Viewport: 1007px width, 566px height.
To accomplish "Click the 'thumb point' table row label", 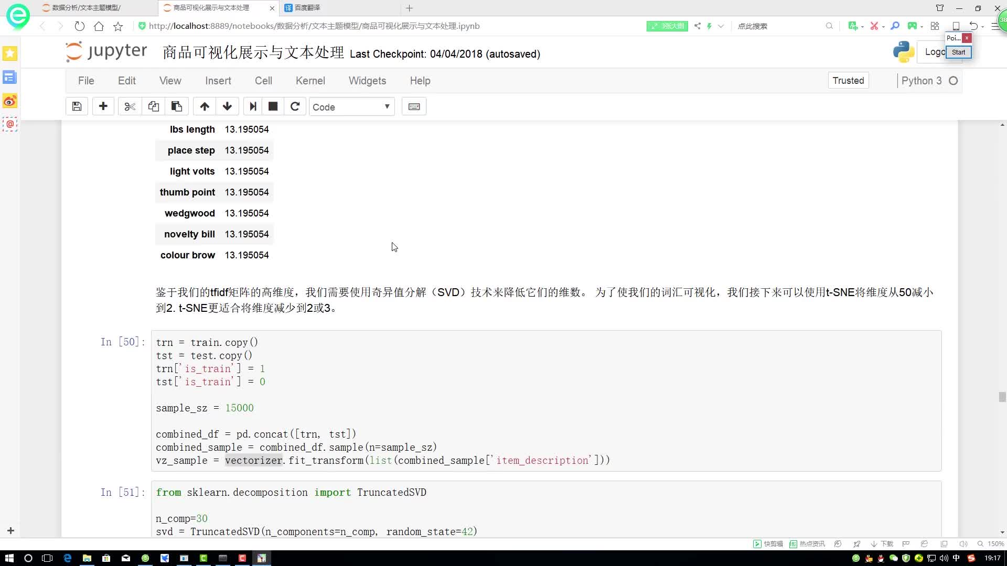I will click(x=187, y=192).
